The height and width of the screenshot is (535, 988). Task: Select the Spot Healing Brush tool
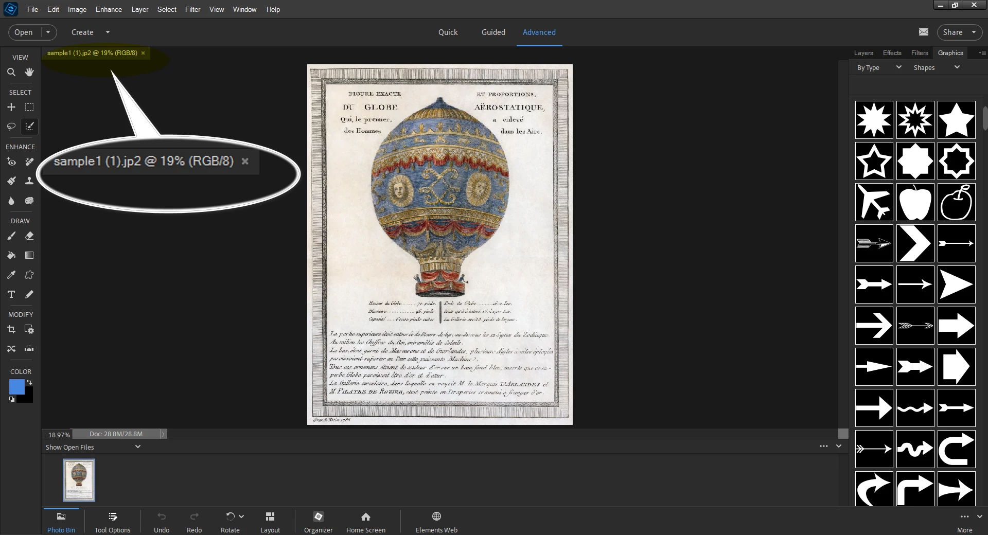(x=29, y=162)
